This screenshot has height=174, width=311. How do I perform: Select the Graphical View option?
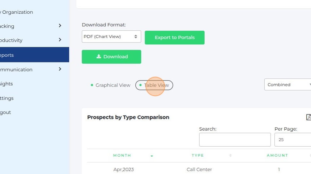[110, 85]
